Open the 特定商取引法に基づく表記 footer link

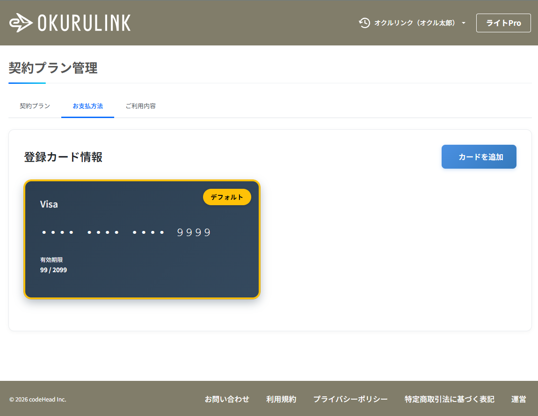[449, 399]
